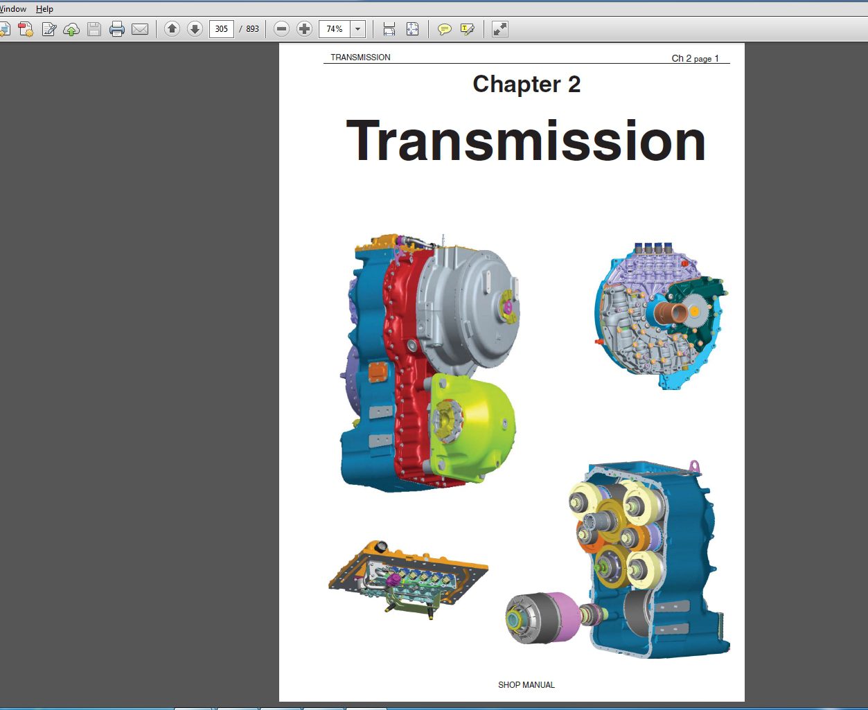Click the SHOP MANUAL footer text
The width and height of the screenshot is (868, 710).
[x=526, y=685]
